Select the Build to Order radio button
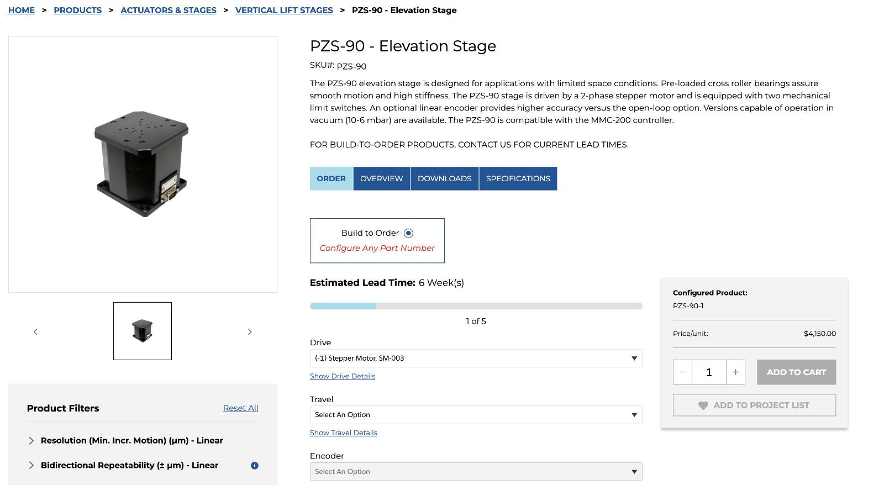The image size is (884, 485). [408, 233]
